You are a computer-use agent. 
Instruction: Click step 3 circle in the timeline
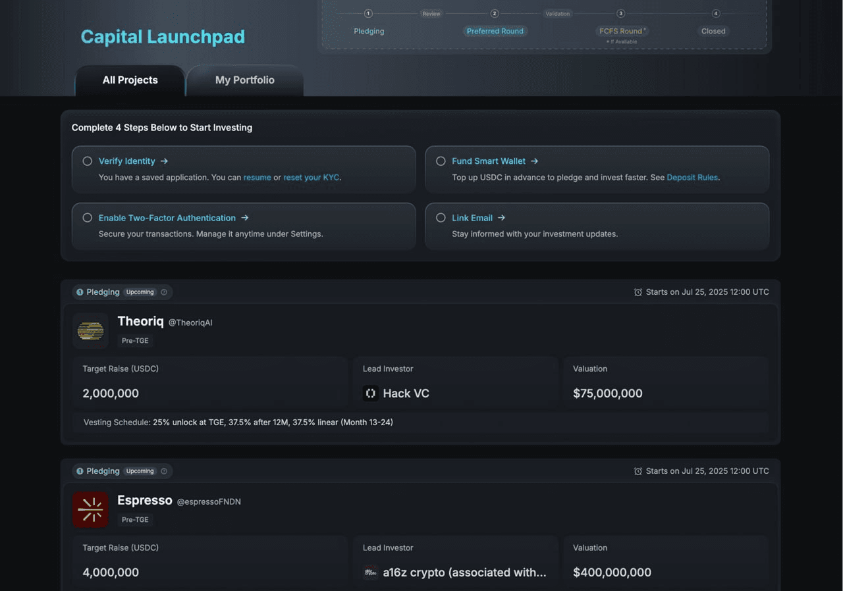620,13
